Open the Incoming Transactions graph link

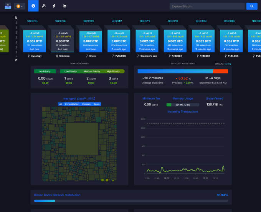[x=183, y=112]
